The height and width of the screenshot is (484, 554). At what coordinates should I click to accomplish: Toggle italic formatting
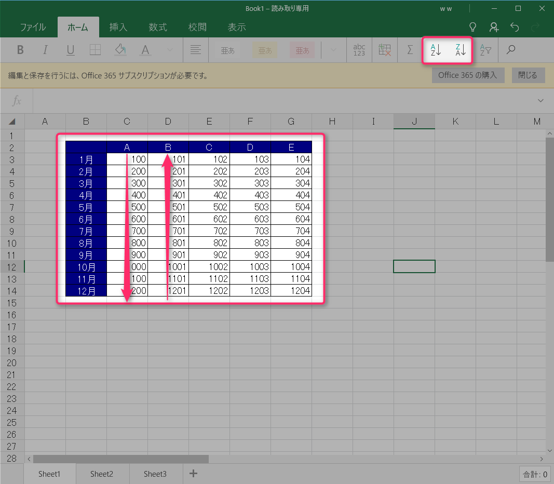(x=45, y=50)
